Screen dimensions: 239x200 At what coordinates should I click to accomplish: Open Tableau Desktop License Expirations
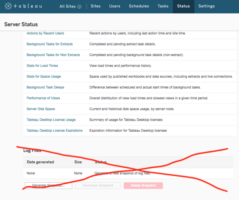(x=55, y=131)
